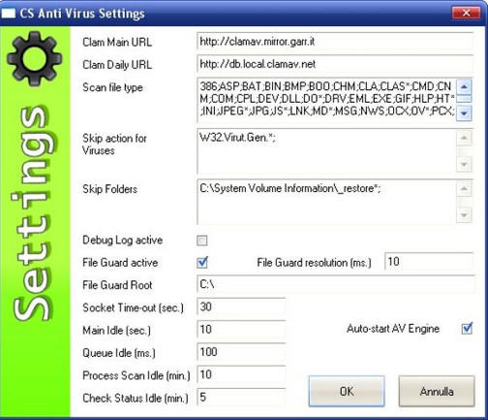Click the Clam Daily URL label
The width and height of the screenshot is (488, 420).
click(x=117, y=65)
